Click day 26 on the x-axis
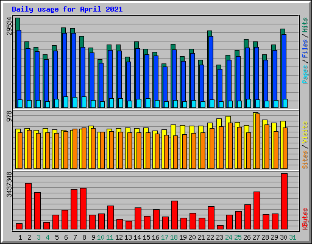The height and width of the screenshot is (244, 312). tap(247, 237)
